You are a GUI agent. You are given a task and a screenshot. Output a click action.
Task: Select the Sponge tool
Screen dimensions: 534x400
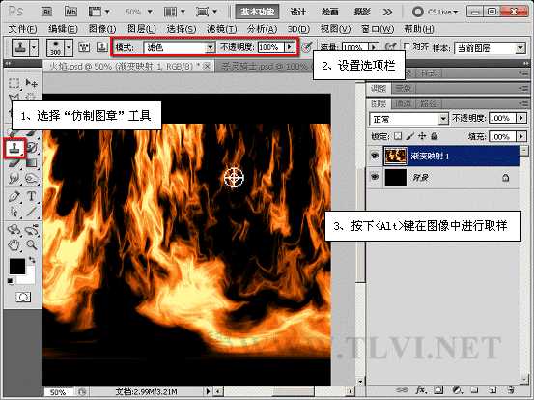coord(32,178)
